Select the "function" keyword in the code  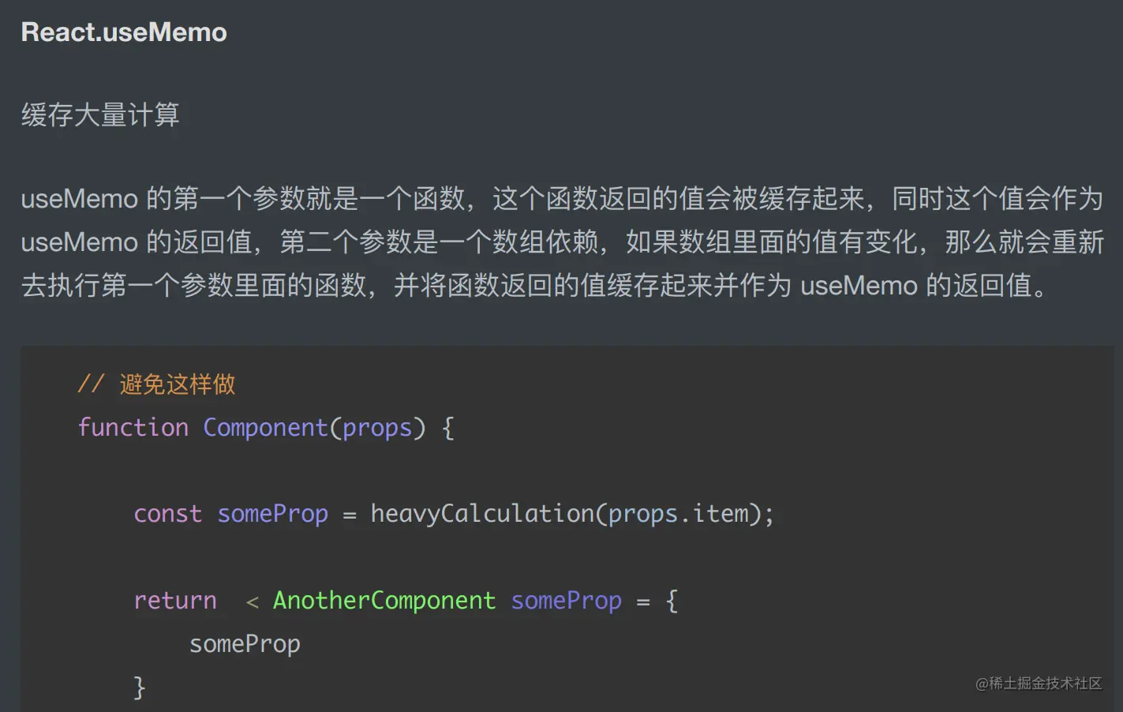[x=133, y=428]
